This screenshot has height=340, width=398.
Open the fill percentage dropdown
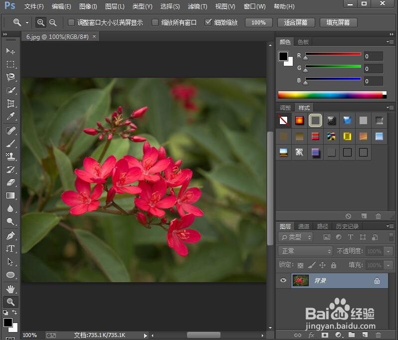click(389, 265)
